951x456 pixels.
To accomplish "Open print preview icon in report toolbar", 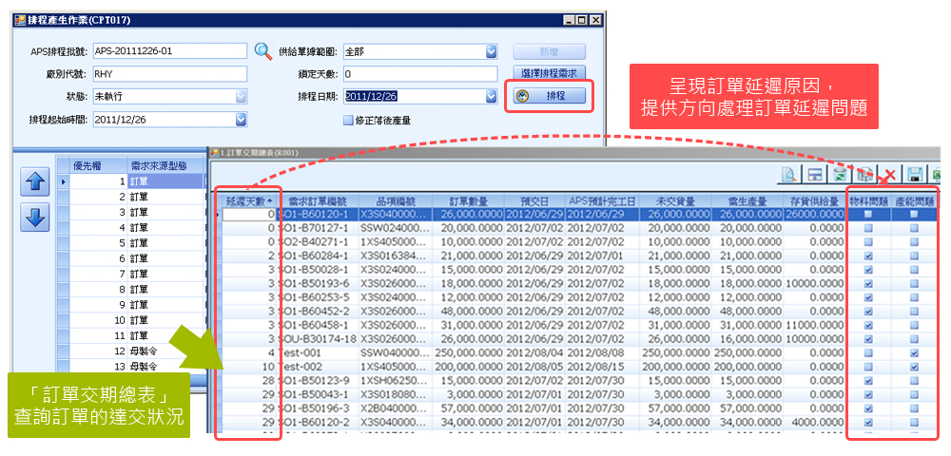I will (789, 175).
